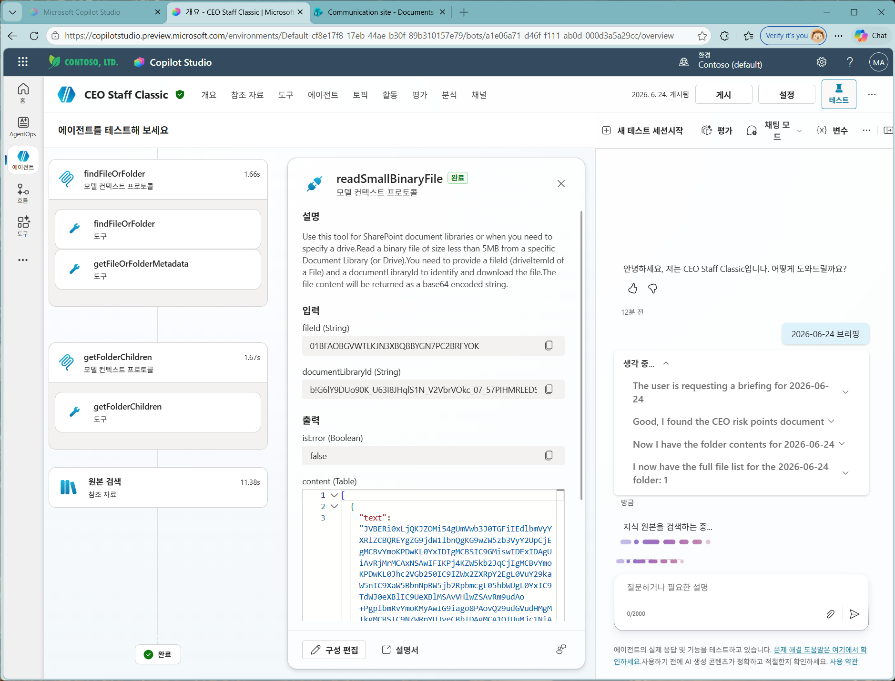This screenshot has width=895, height=681.
Task: Copy the fileId value
Action: pyautogui.click(x=549, y=346)
